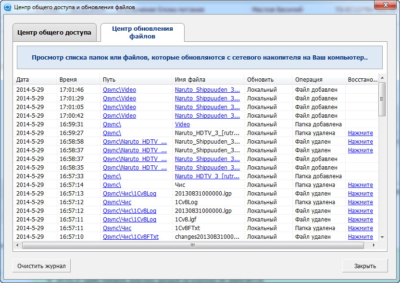Open Qsync\Video path link at 17:01:05

119,107
